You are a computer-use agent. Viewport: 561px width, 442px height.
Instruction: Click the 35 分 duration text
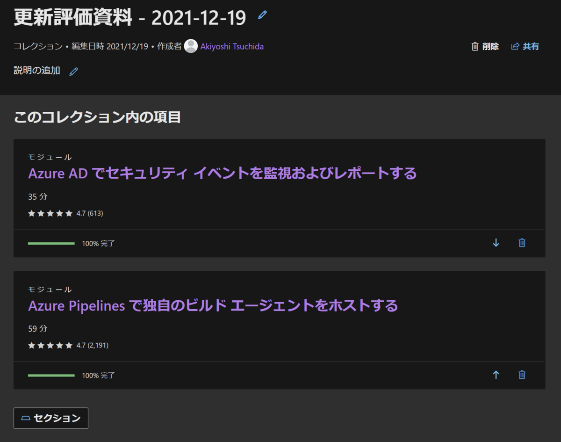click(x=38, y=196)
